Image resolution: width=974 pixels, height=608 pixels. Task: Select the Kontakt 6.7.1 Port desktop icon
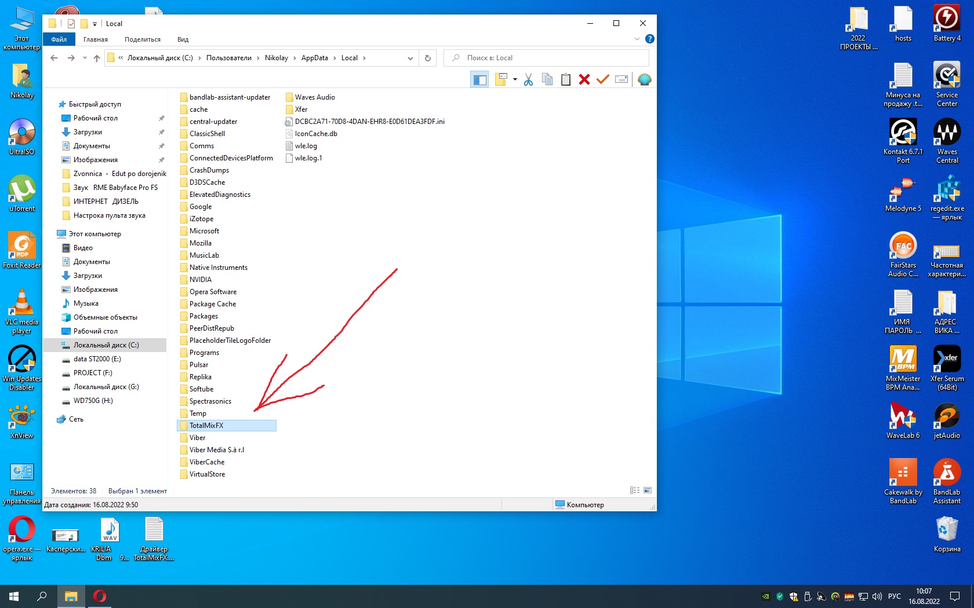[x=903, y=141]
